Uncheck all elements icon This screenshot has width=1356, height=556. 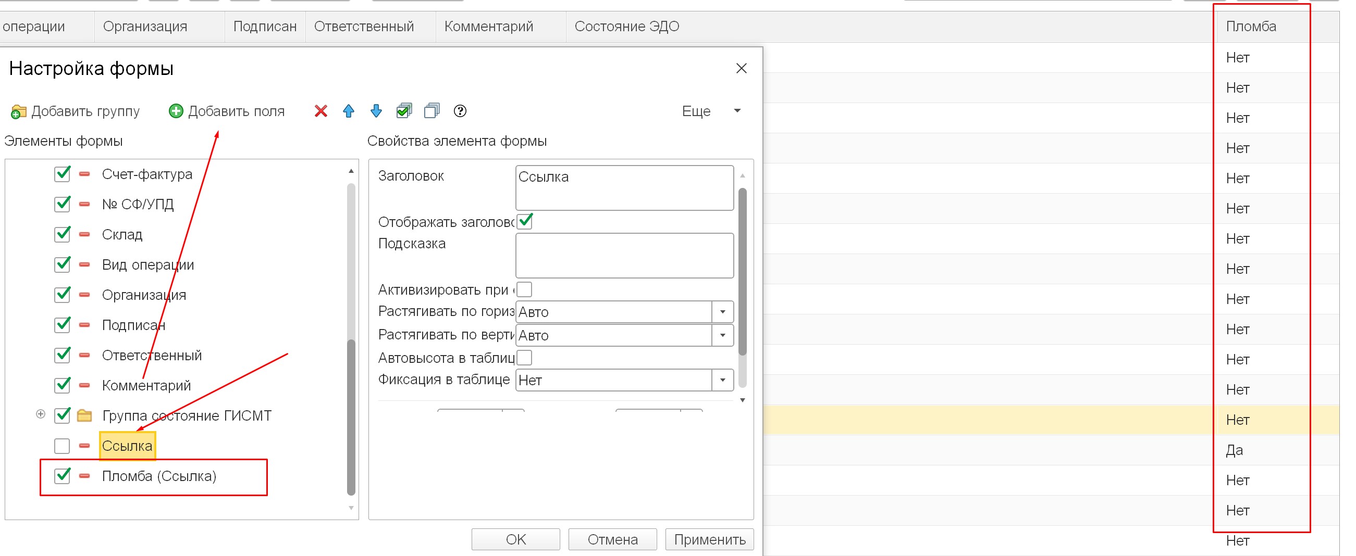pyautogui.click(x=432, y=111)
